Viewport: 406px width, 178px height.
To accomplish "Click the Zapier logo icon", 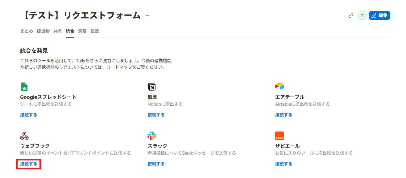I will tap(280, 136).
